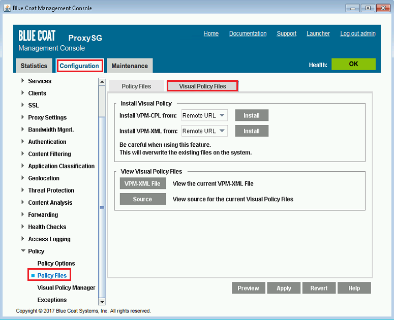Click the Preview button
Screen dimensions: 394x320
point(248,288)
